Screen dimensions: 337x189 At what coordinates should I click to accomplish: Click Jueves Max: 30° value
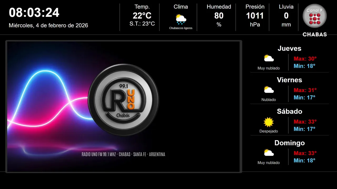click(x=305, y=59)
